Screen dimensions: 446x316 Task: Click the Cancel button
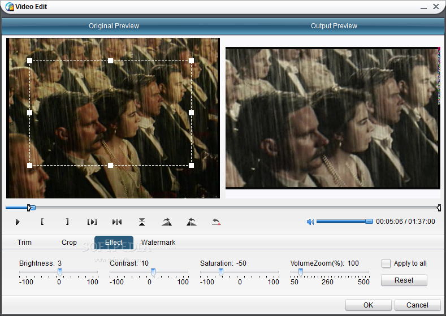[417, 305]
